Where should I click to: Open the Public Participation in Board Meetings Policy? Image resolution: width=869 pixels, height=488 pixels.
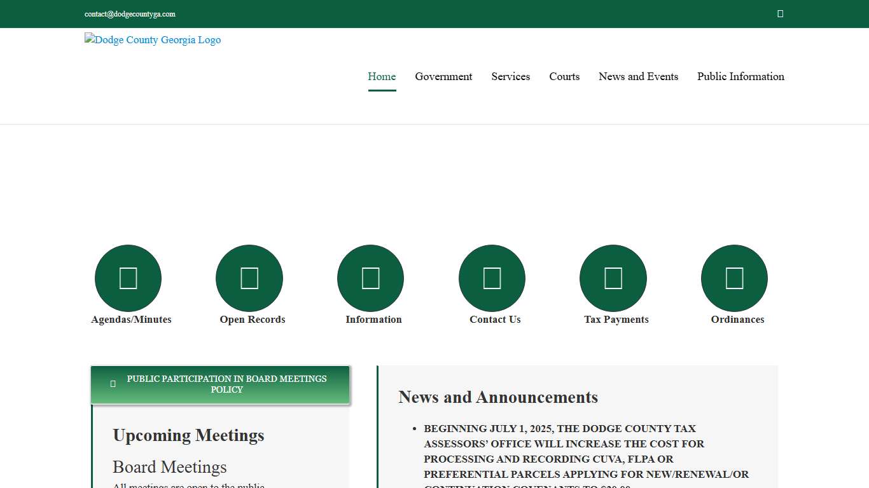tap(226, 384)
